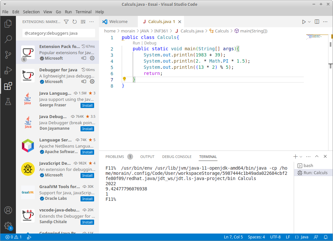Image resolution: width=333 pixels, height=241 pixels.
Task: Click the Debug CodeLens above main
Action: [150, 43]
